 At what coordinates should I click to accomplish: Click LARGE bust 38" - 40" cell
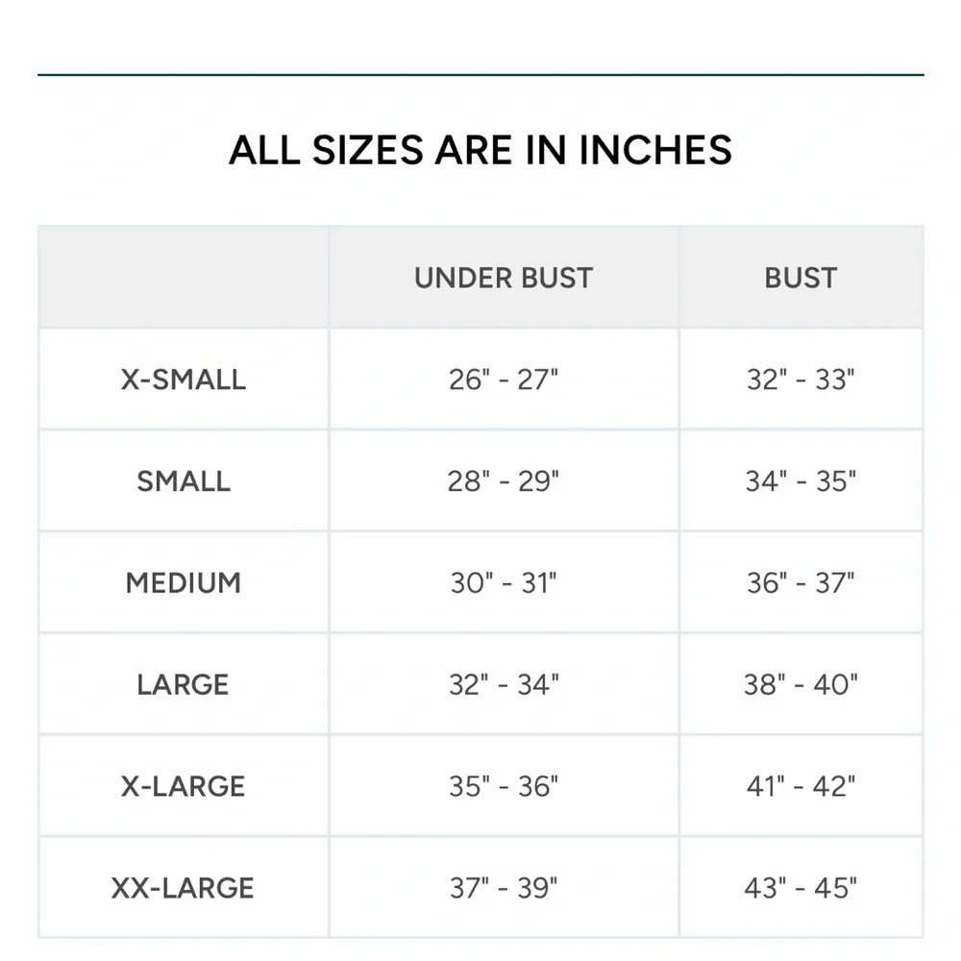pyautogui.click(x=801, y=685)
